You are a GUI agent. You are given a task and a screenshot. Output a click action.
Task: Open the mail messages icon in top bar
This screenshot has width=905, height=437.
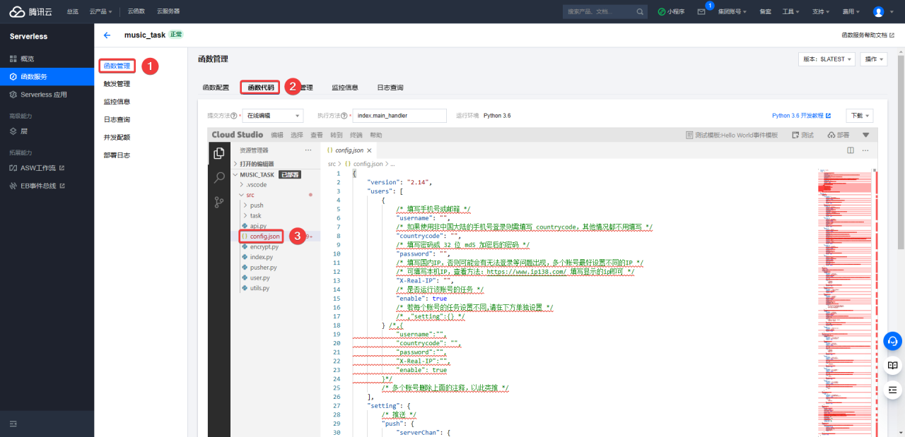701,12
